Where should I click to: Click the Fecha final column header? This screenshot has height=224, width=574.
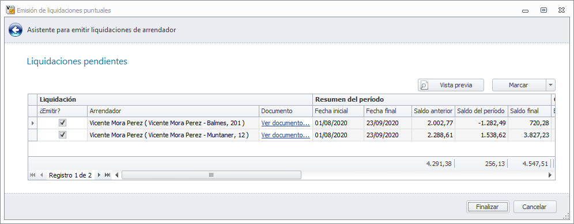click(x=388, y=111)
